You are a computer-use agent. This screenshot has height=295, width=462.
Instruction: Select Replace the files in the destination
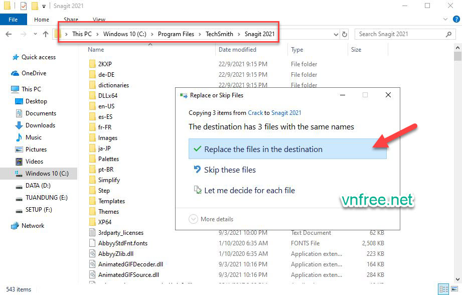tap(271, 150)
